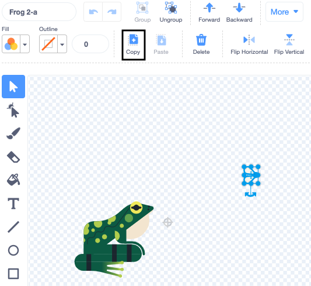Select the Eraser tool
Viewport: 311px width, 286px height.
click(13, 157)
